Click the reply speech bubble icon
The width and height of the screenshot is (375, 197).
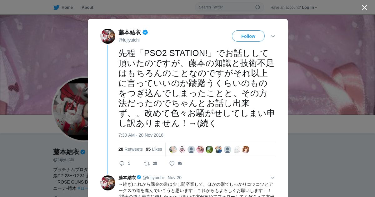coord(122,164)
